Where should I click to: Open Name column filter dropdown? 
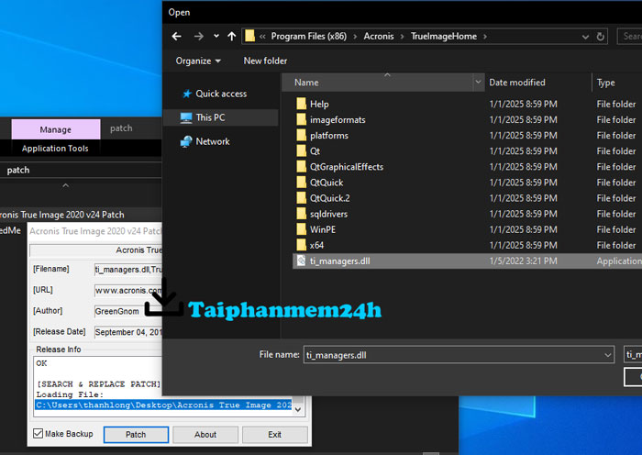(478, 83)
